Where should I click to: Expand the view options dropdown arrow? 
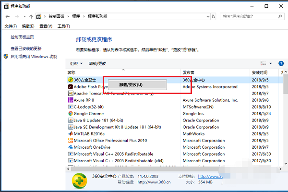click(271, 63)
